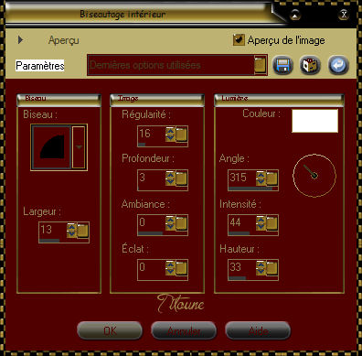
Task: Click the save preset floppy disk icon
Action: click(x=282, y=65)
